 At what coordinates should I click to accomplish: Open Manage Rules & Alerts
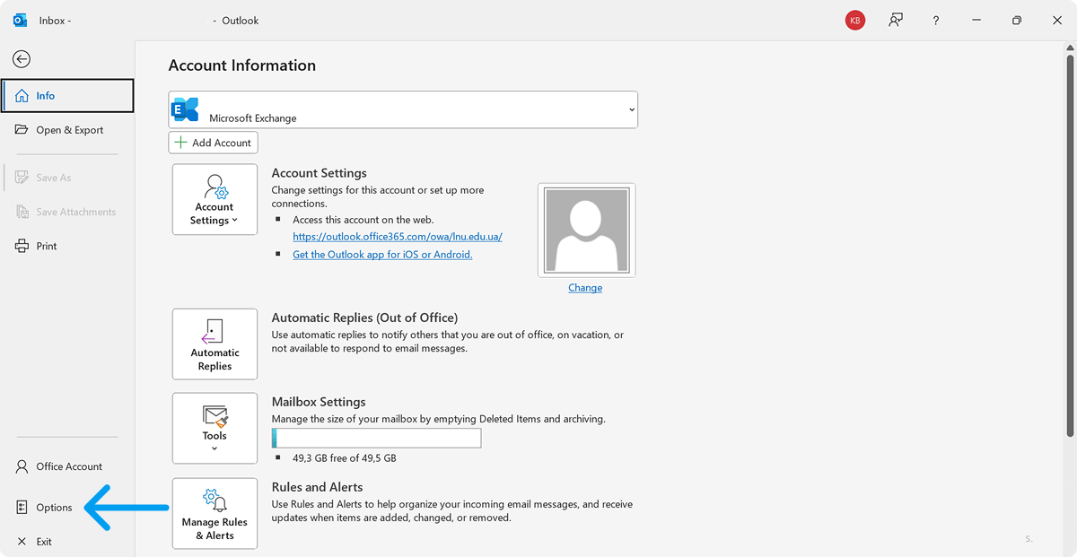point(215,513)
